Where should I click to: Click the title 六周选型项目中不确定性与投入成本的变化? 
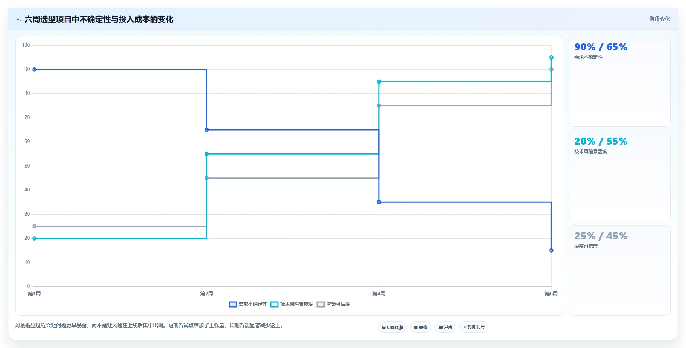(99, 19)
